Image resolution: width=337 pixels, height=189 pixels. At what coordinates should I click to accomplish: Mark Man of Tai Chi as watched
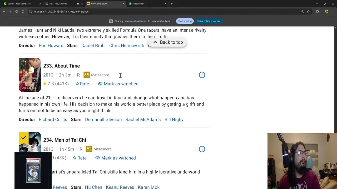116,158
